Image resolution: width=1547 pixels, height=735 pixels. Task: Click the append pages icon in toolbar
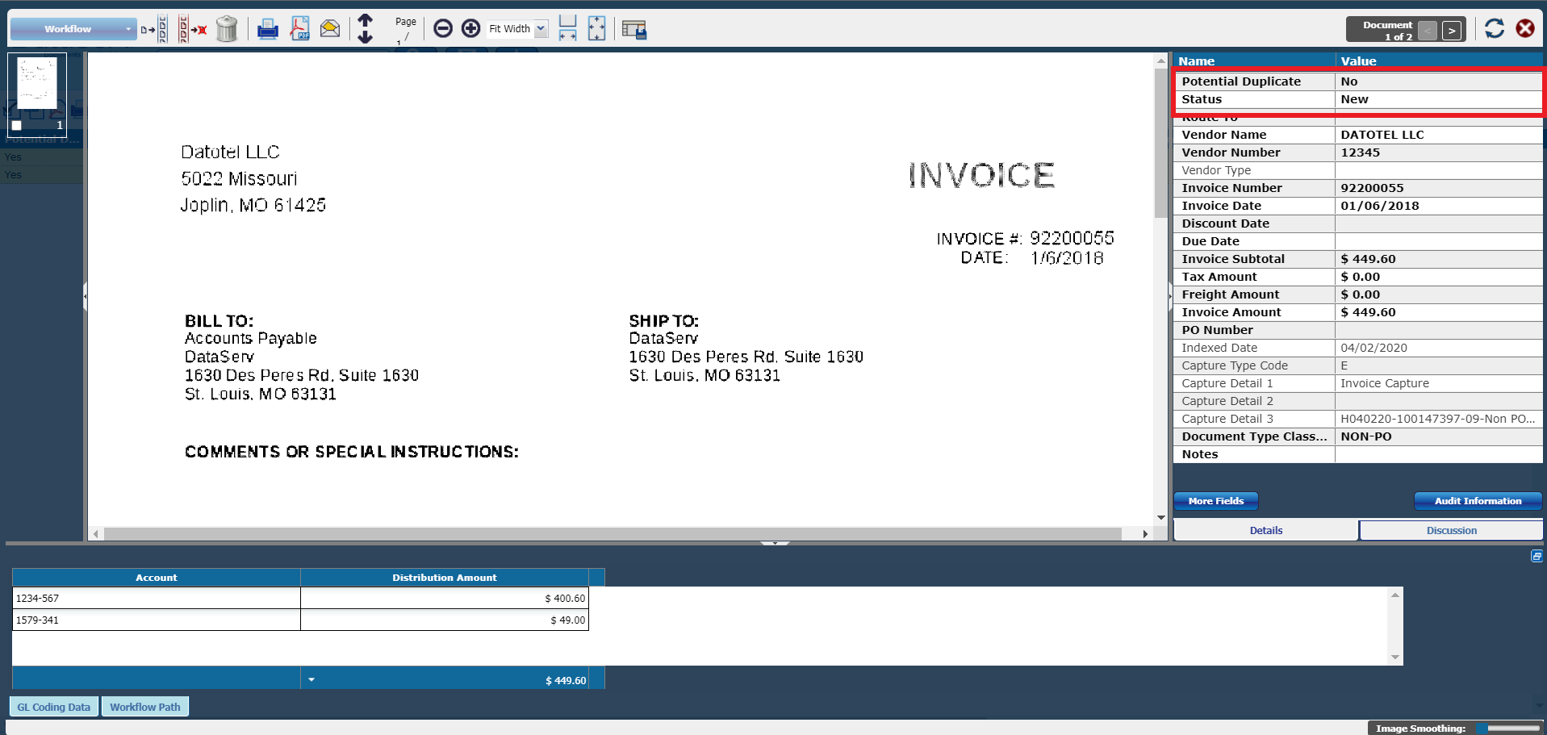154,30
